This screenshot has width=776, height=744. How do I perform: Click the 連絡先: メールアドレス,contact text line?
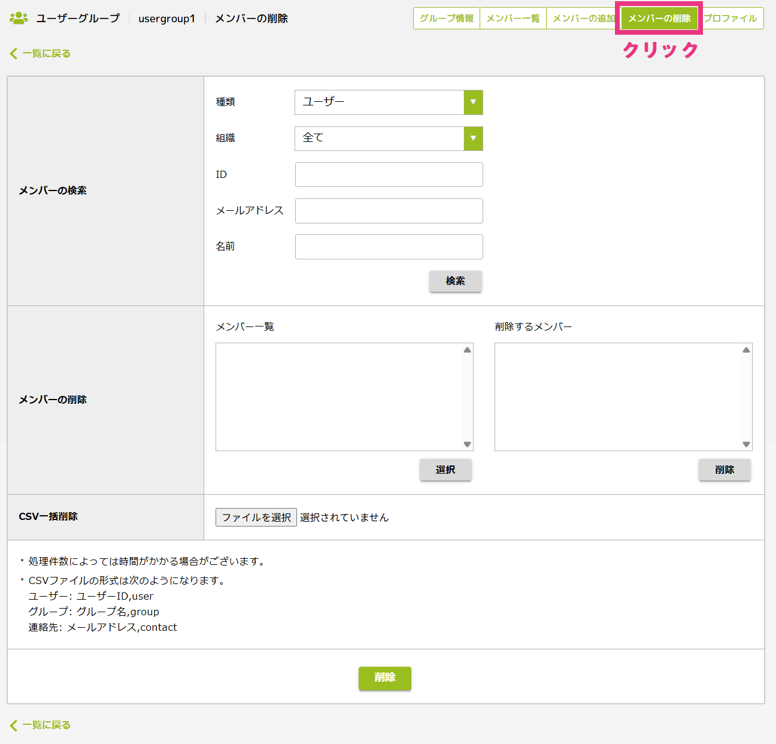pyautogui.click(x=103, y=628)
